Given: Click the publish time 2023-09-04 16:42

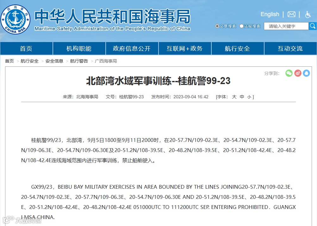Looking at the screenshot, I should (191, 97).
